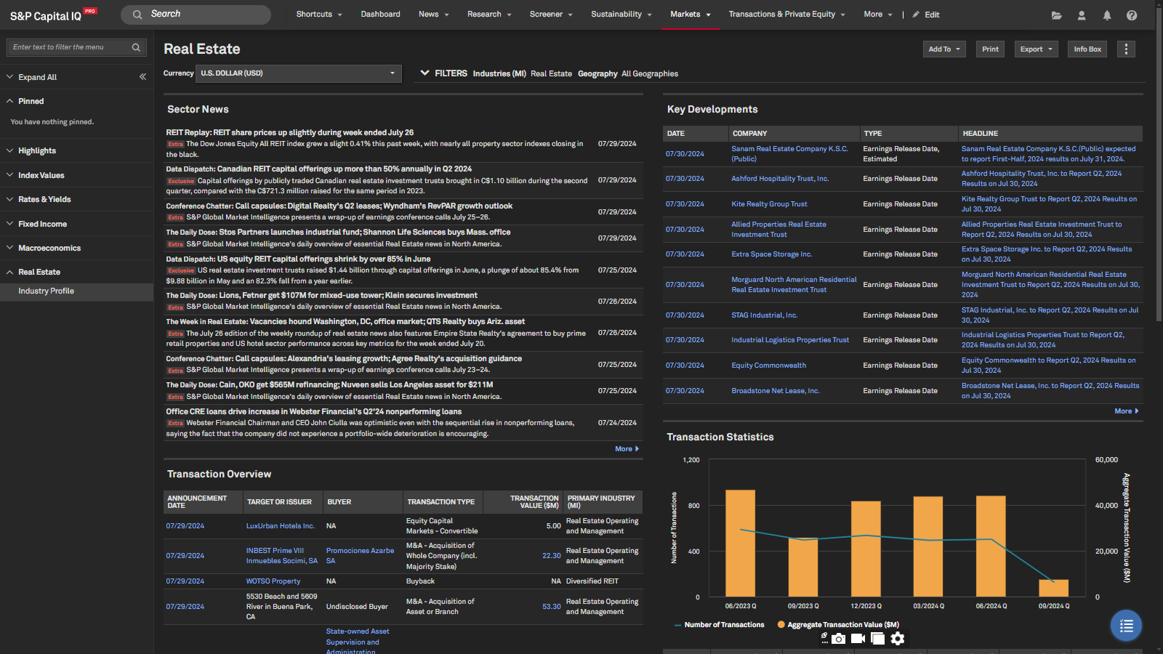Viewport: 1163px width, 654px height.
Task: Click the video camera record icon
Action: pos(858,639)
